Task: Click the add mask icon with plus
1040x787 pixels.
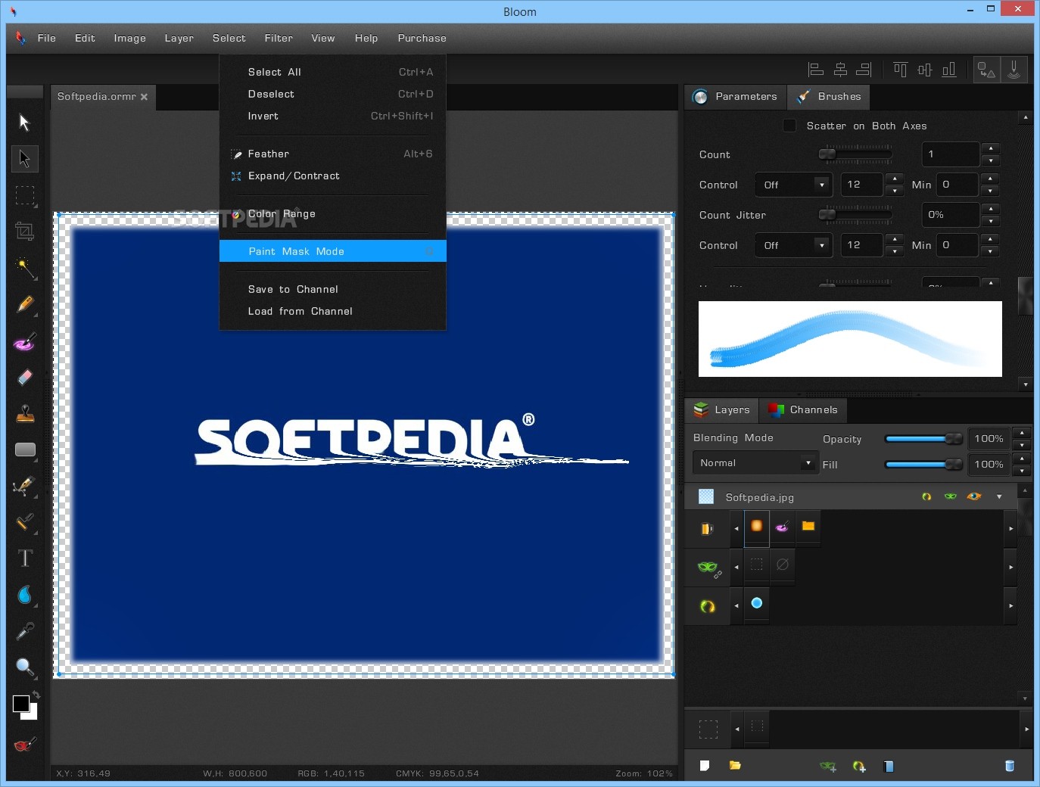Action: pyautogui.click(x=828, y=766)
